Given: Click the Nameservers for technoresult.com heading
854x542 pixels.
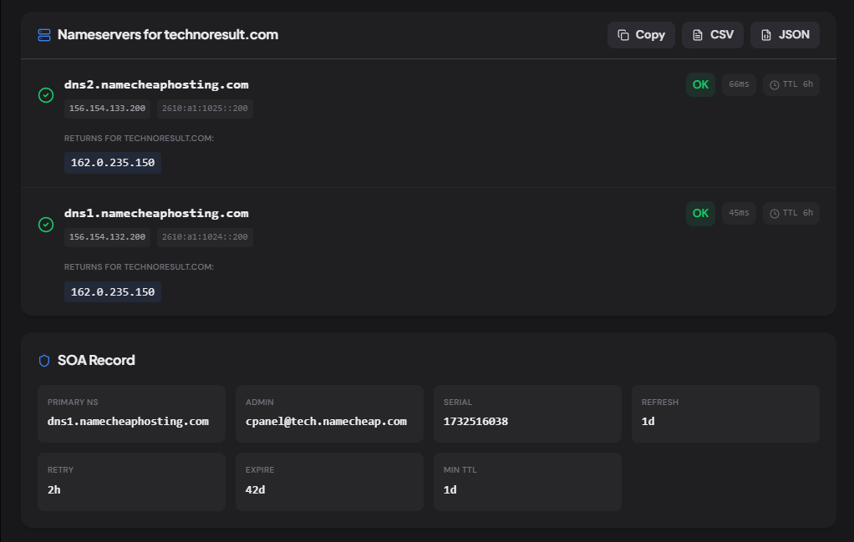Looking at the screenshot, I should [x=168, y=35].
